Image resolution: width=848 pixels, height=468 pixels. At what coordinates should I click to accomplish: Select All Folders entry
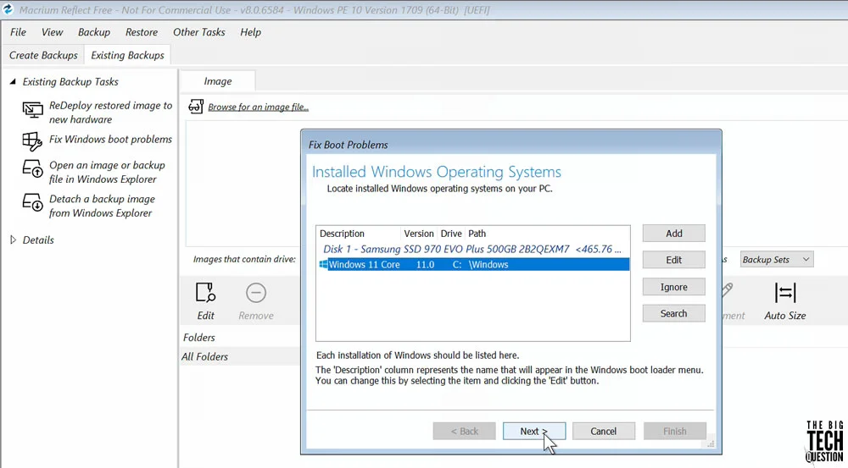(205, 357)
